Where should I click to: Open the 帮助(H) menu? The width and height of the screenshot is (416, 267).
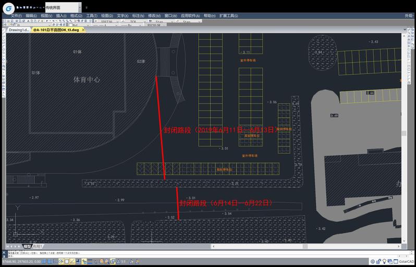209,16
